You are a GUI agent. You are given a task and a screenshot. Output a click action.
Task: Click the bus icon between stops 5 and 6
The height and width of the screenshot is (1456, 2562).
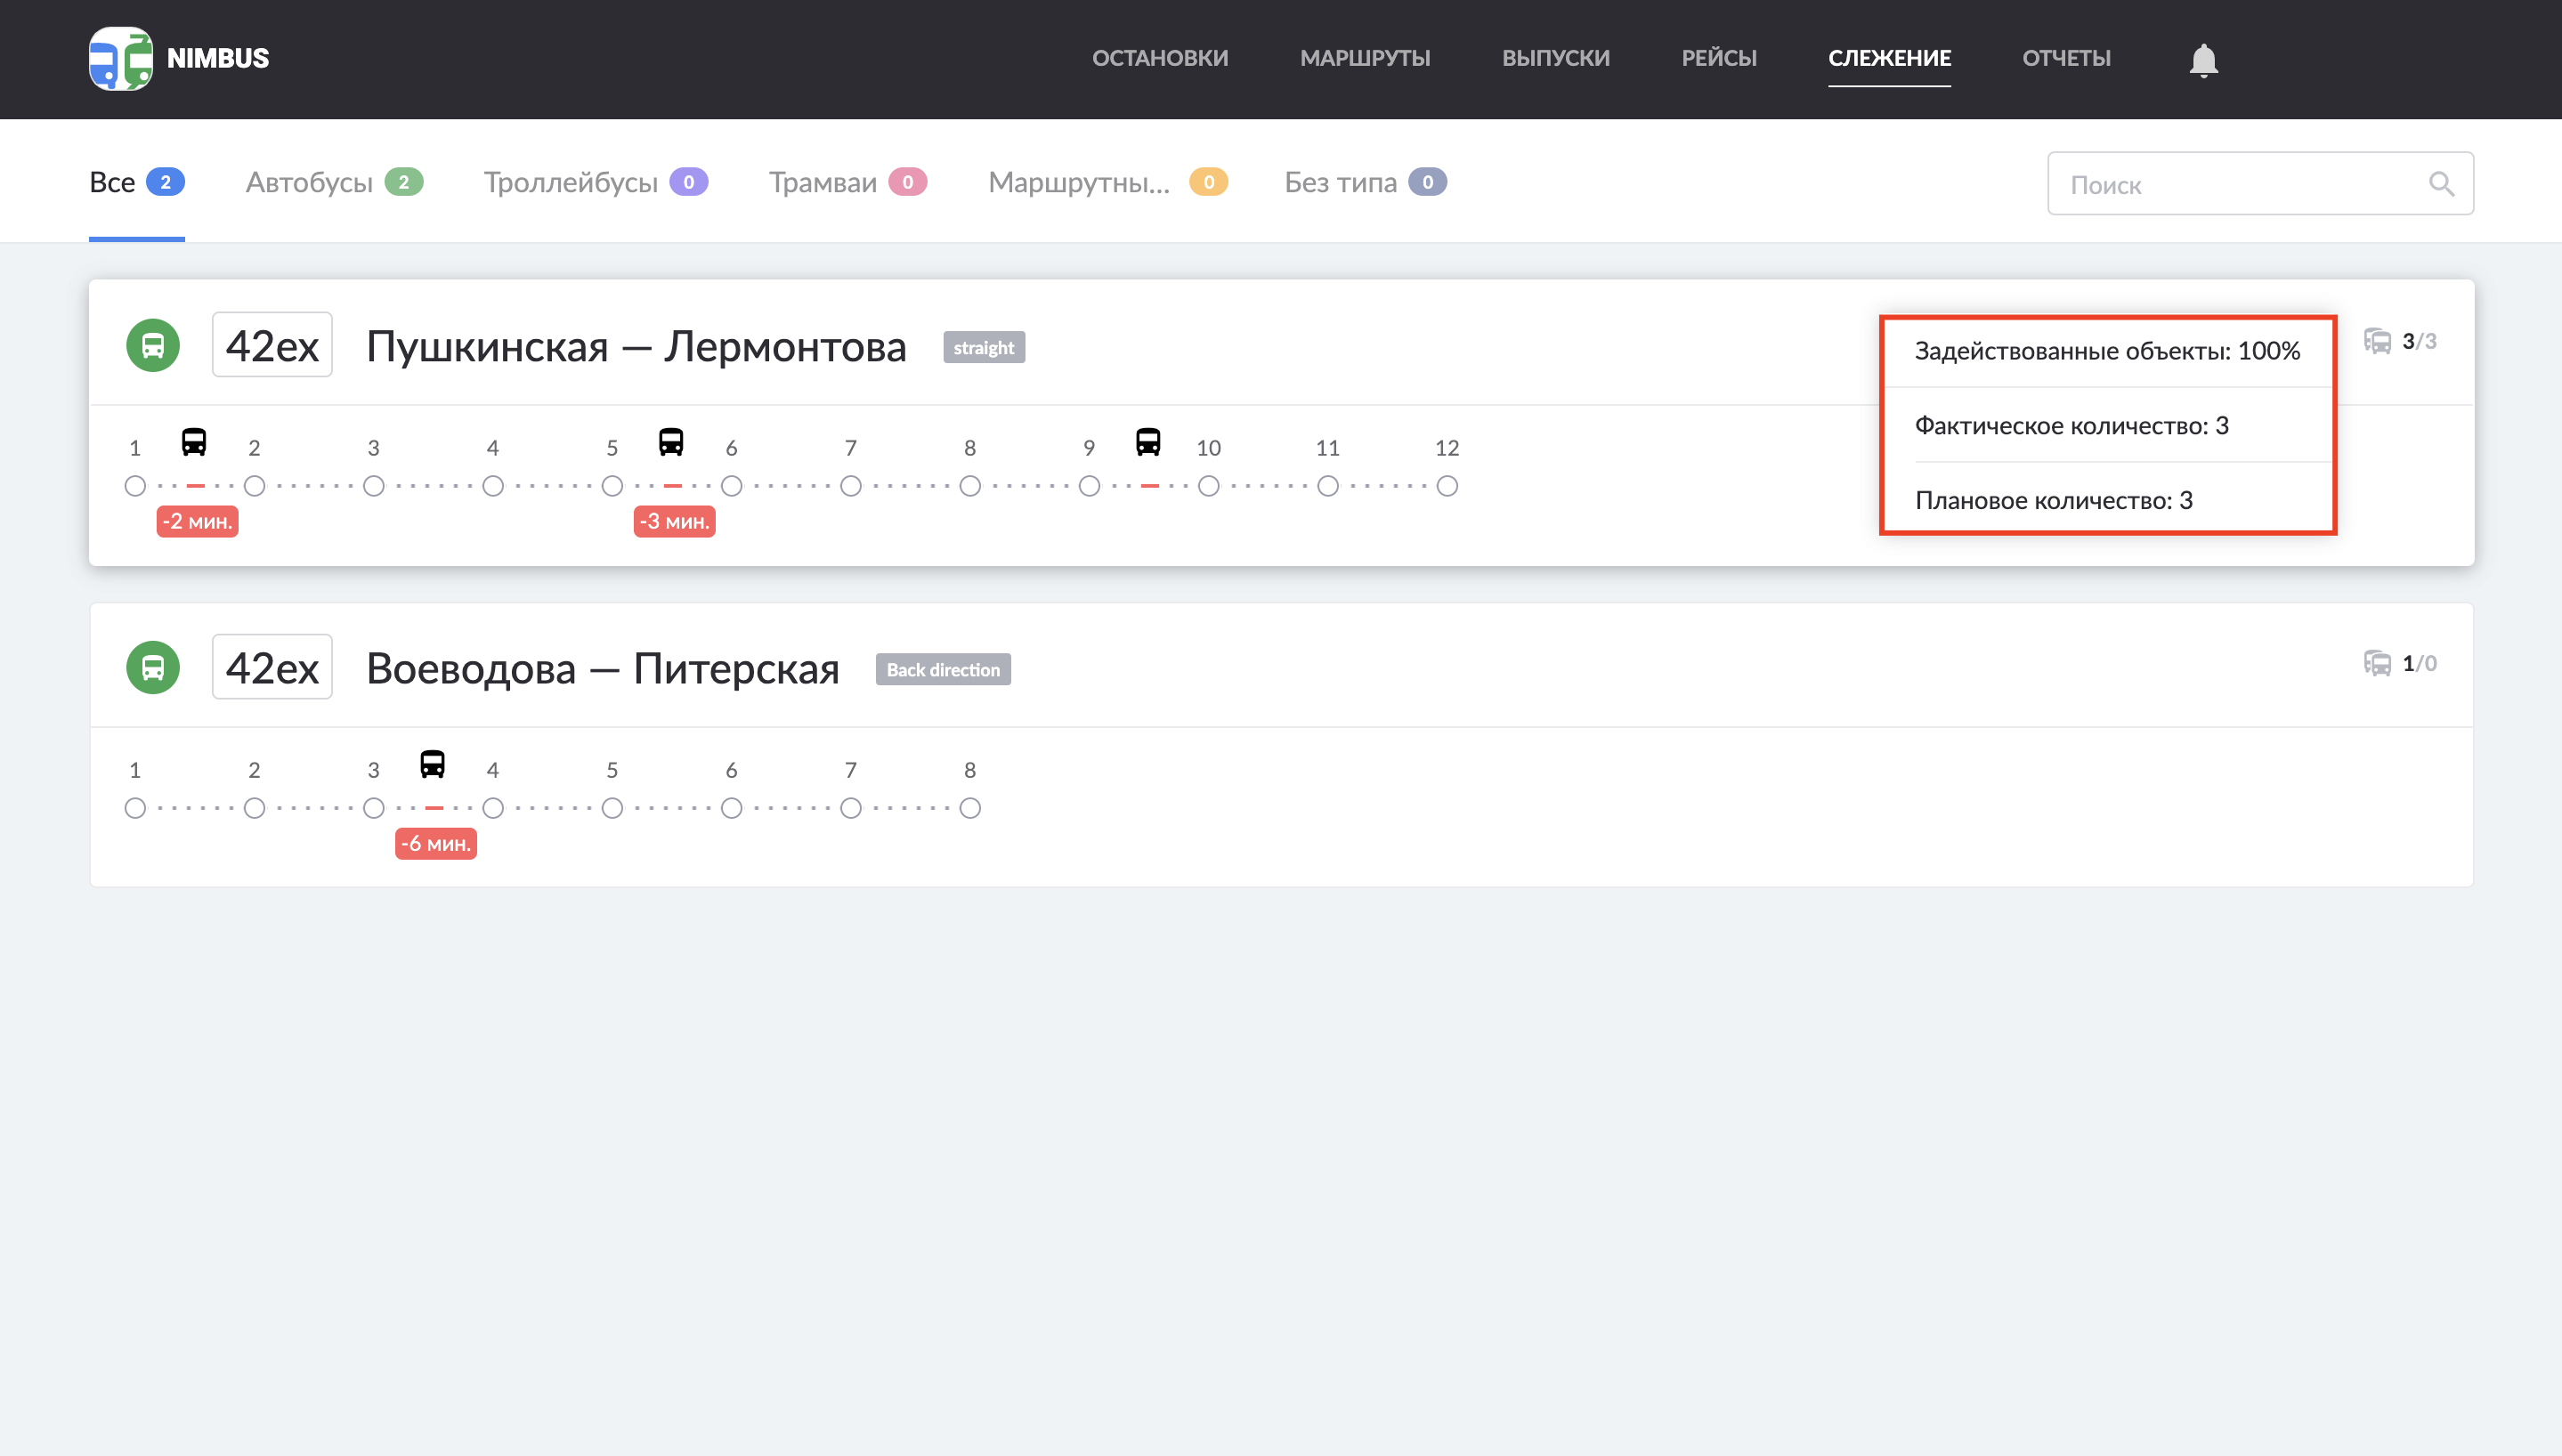(x=672, y=443)
